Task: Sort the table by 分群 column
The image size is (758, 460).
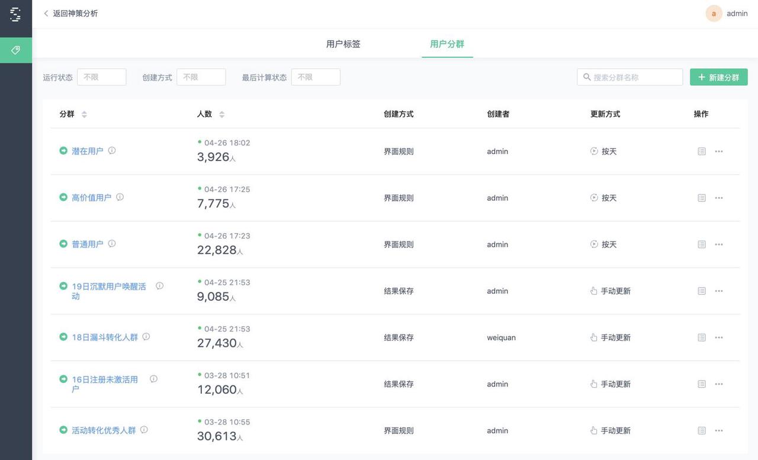Action: coord(84,114)
